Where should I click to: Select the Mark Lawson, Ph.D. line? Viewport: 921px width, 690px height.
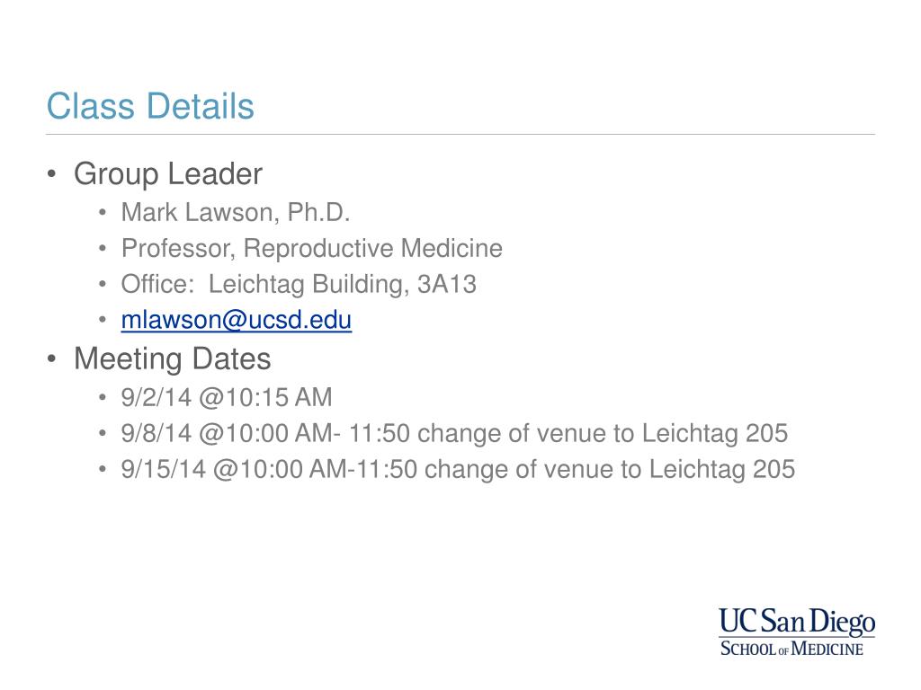(x=236, y=213)
